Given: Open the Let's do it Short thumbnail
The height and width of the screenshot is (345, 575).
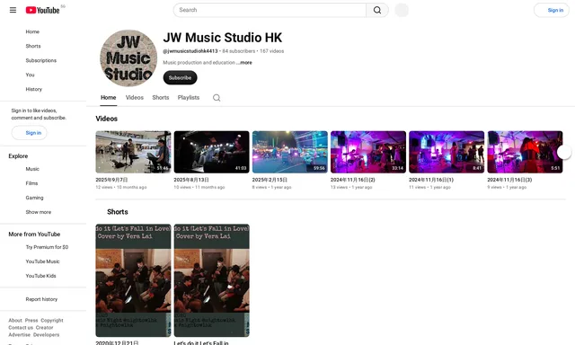Looking at the screenshot, I should [212, 280].
